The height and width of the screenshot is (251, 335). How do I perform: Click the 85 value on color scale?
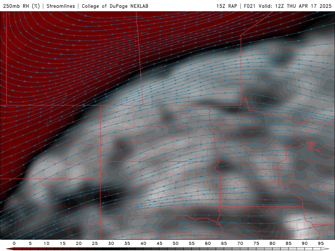click(289, 243)
